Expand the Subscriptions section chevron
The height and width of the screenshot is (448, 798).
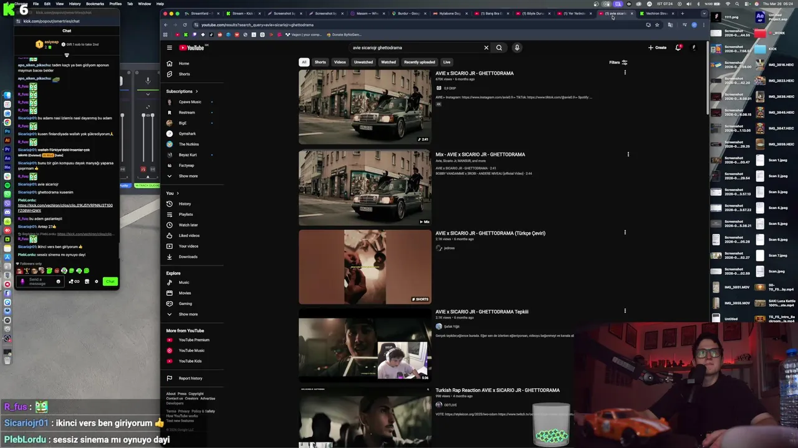[196, 91]
